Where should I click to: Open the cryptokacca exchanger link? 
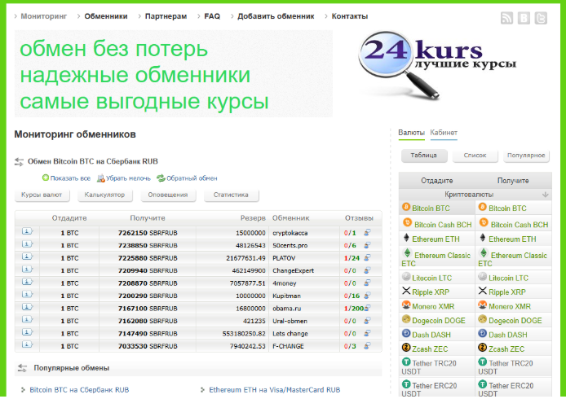click(290, 233)
